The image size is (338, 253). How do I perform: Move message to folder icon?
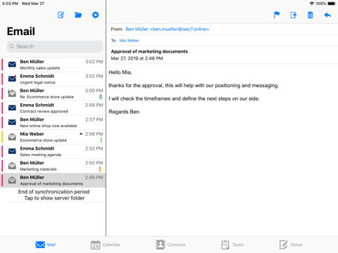294,15
